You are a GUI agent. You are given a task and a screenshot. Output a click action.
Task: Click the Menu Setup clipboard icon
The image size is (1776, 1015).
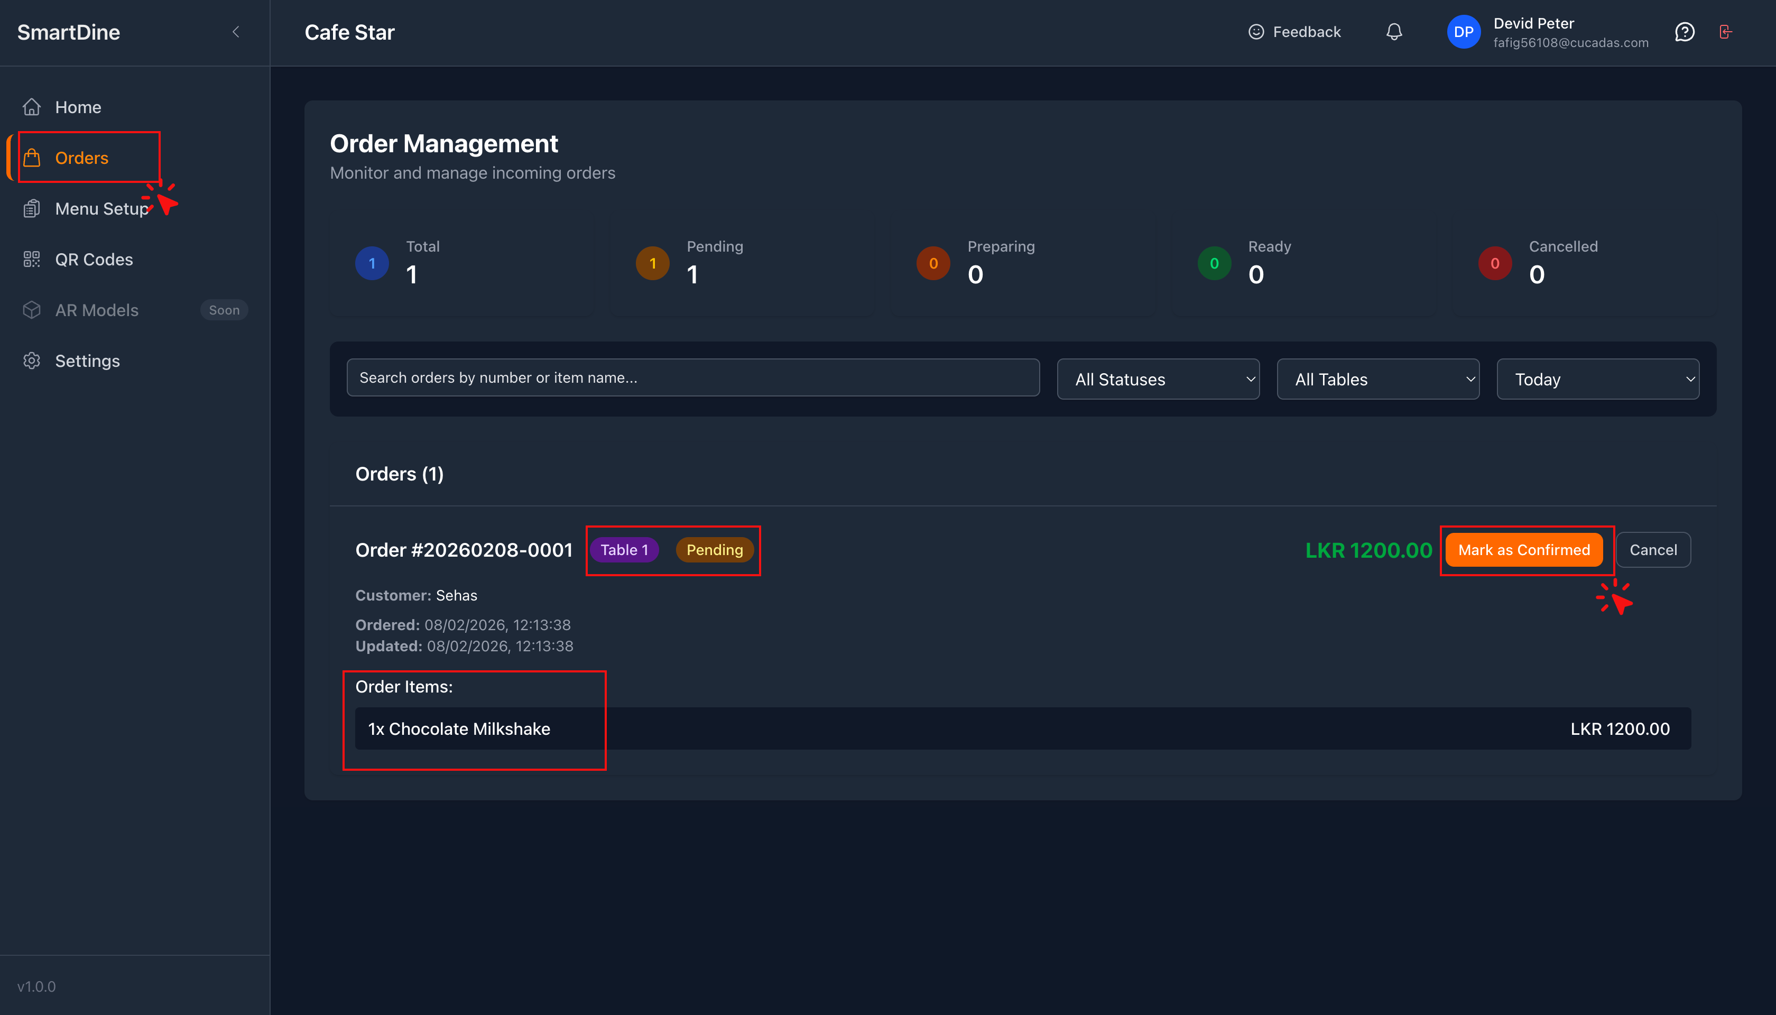coord(31,208)
